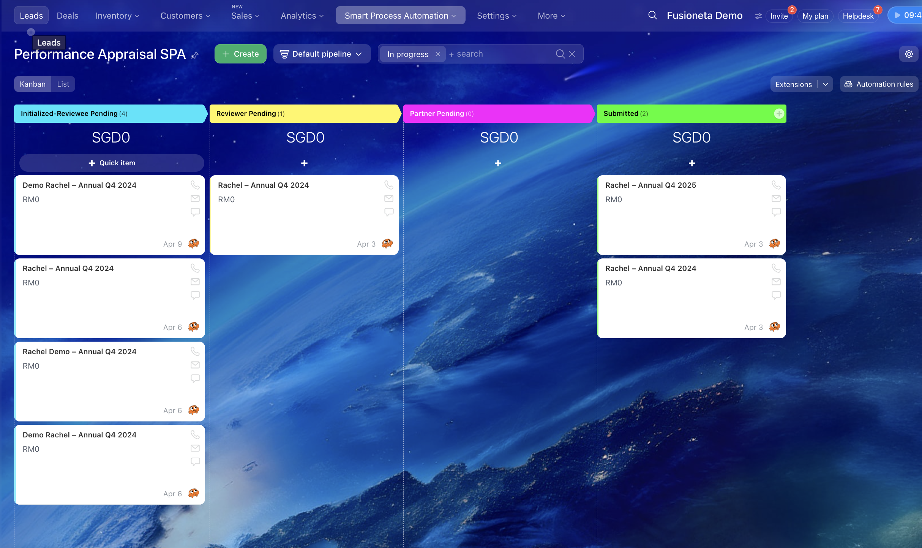Click the pin icon beside page title

click(x=195, y=55)
